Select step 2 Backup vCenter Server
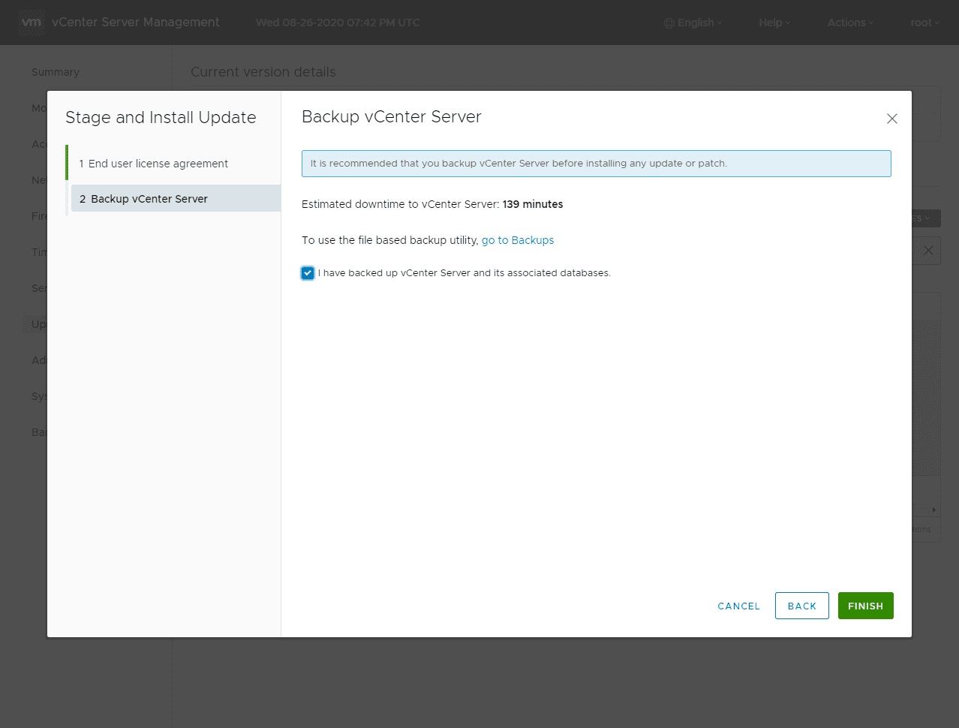The height and width of the screenshot is (728, 959). point(149,199)
